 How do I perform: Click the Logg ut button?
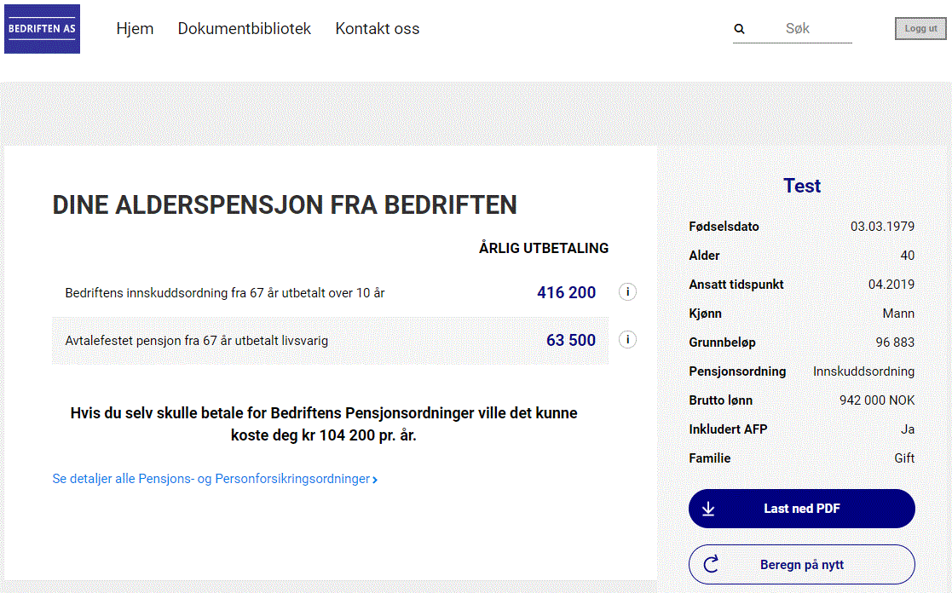pos(920,28)
